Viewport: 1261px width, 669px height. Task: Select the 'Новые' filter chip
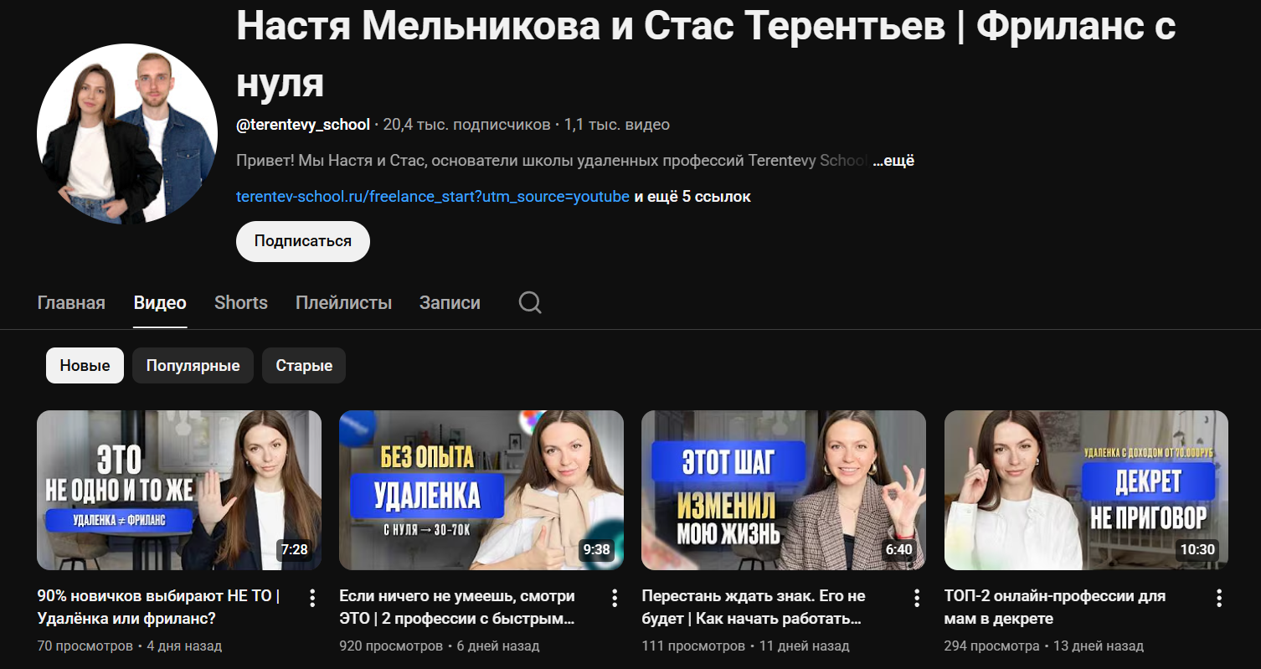pyautogui.click(x=84, y=365)
